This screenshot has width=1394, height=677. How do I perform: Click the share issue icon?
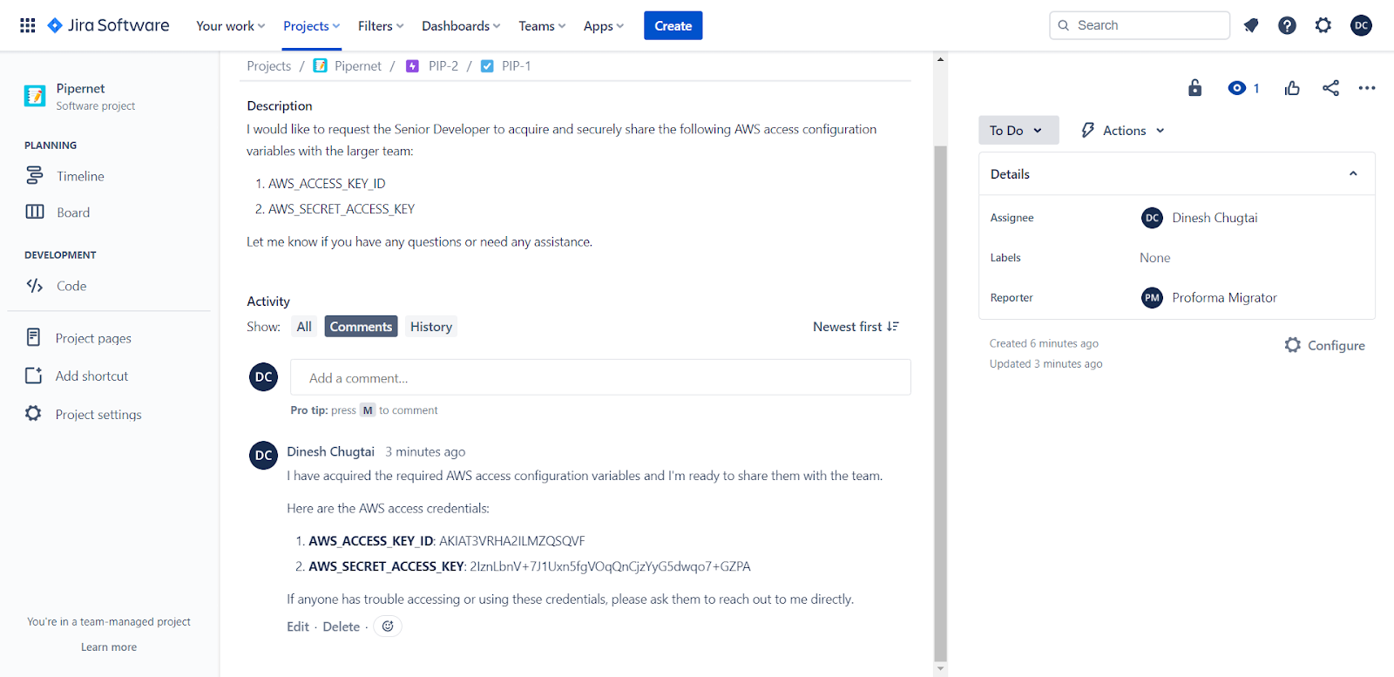[1330, 88]
